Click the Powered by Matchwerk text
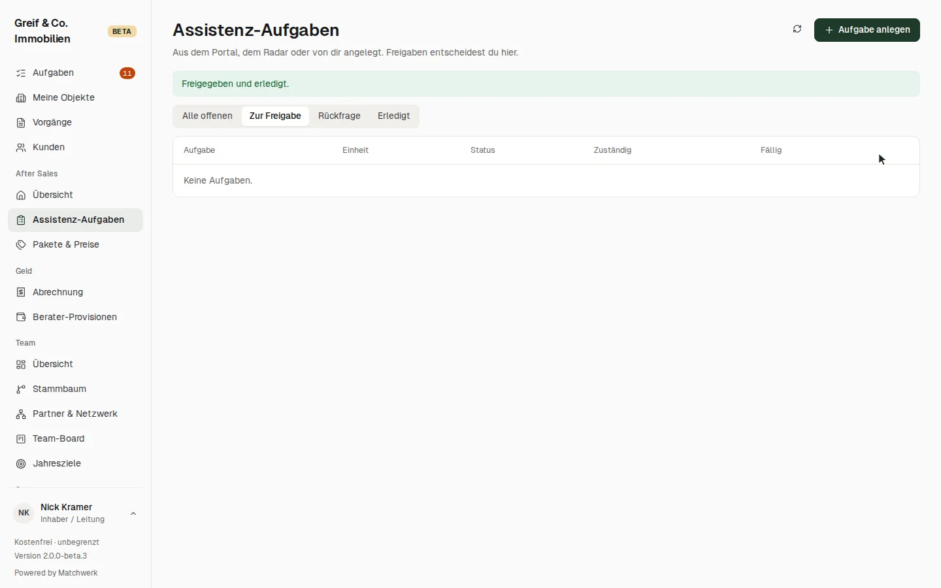 (x=56, y=573)
